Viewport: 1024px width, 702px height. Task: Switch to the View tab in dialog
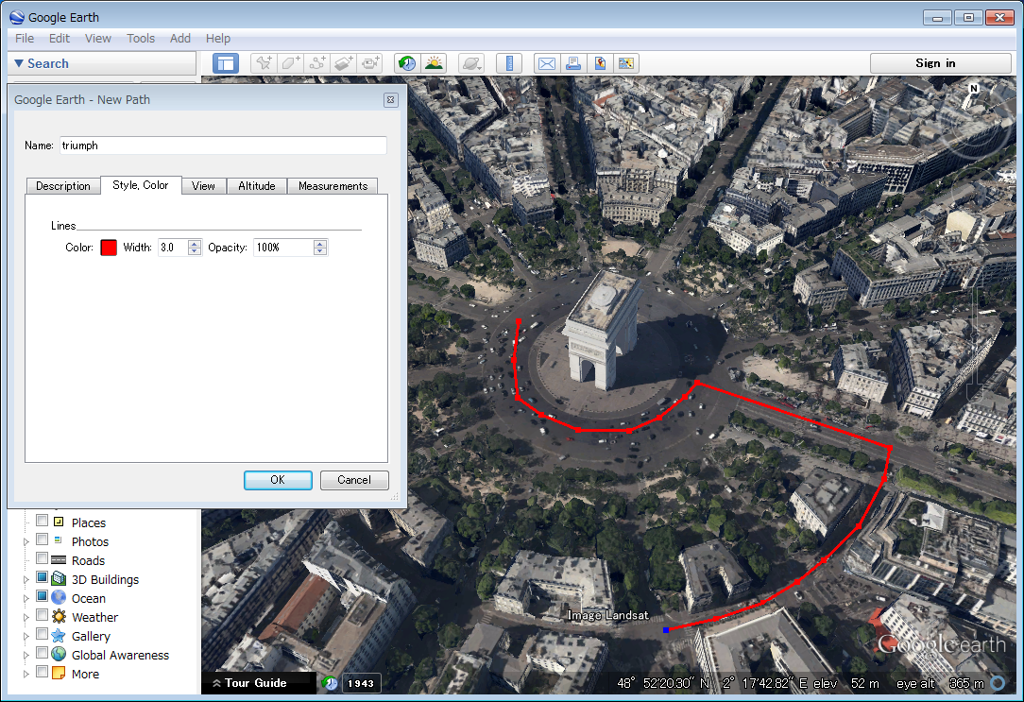(203, 186)
